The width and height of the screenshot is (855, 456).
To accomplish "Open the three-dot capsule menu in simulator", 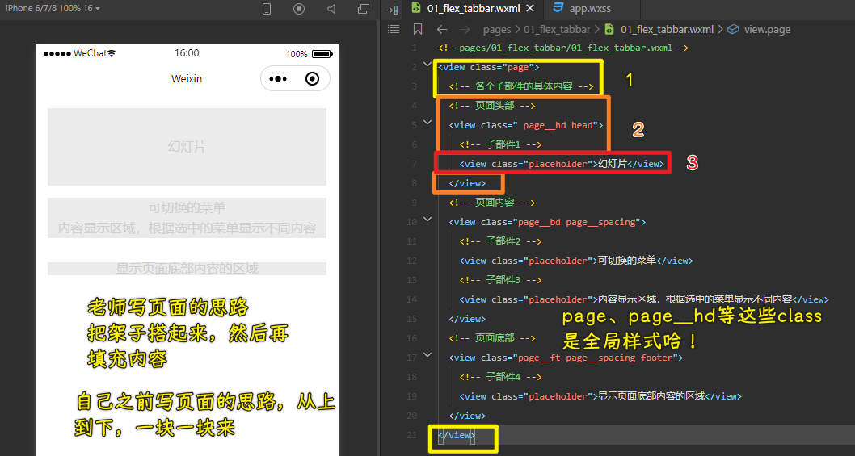I will click(x=278, y=79).
